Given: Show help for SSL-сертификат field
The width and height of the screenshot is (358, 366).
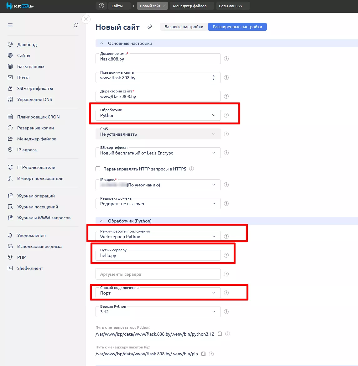Looking at the screenshot, I should 226,153.
